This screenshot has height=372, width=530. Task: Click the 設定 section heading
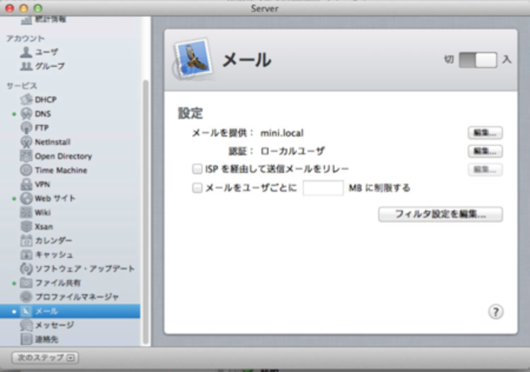coord(190,113)
